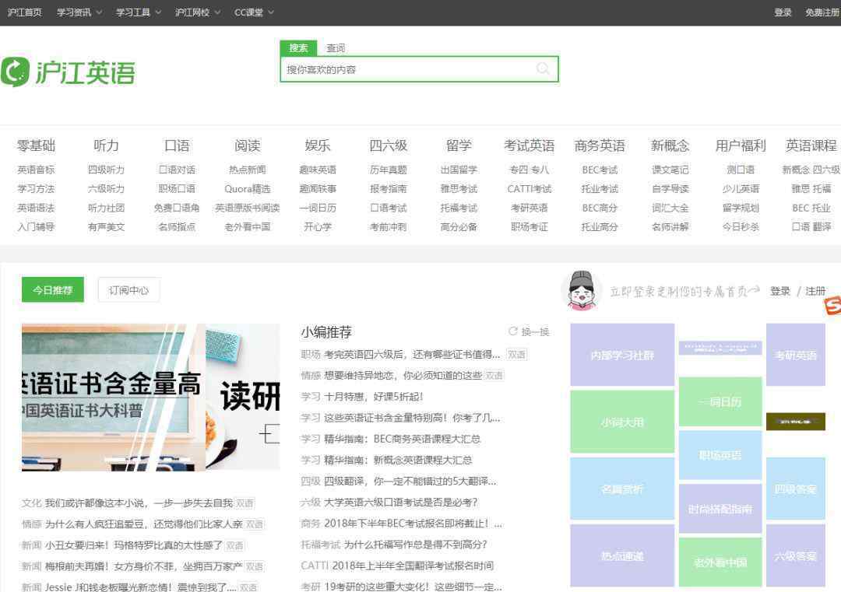
Task: Select the 订阅中心 tab
Action: click(x=128, y=290)
